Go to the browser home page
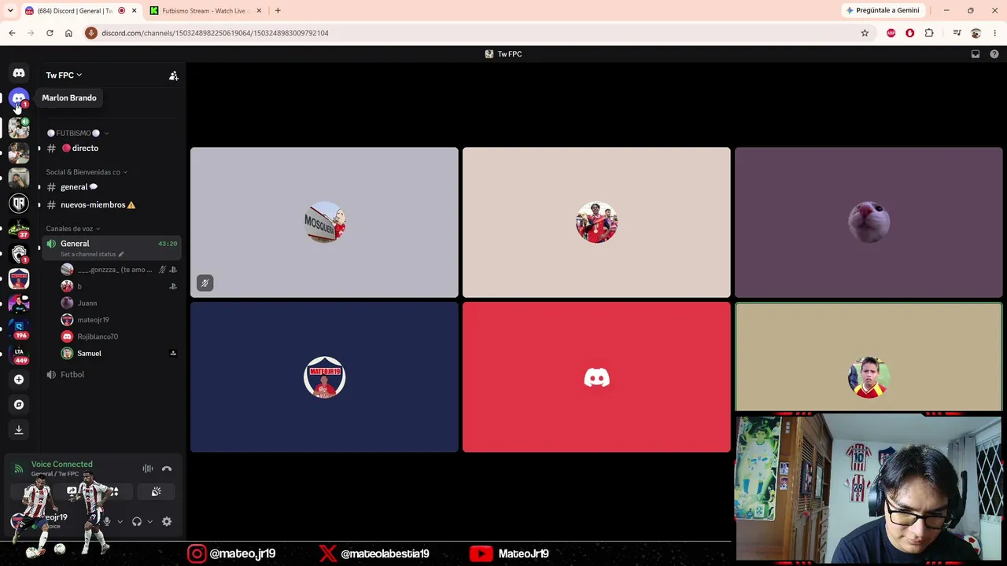The width and height of the screenshot is (1007, 566). tap(68, 33)
